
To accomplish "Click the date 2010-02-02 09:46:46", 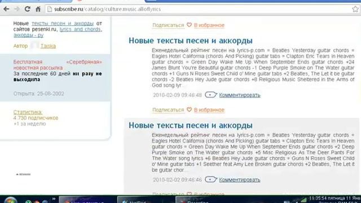I will click(x=177, y=179).
